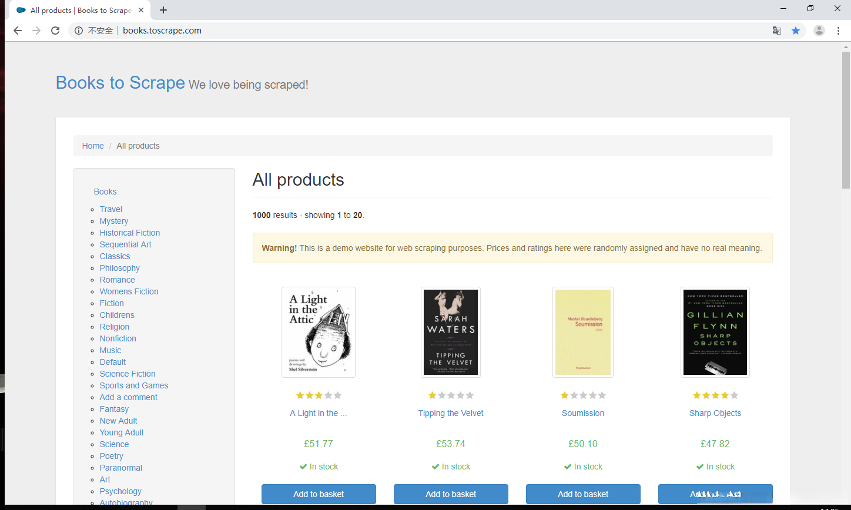The width and height of the screenshot is (851, 510).
Task: Click the star rating under Sharp Objects cover
Action: coord(715,395)
